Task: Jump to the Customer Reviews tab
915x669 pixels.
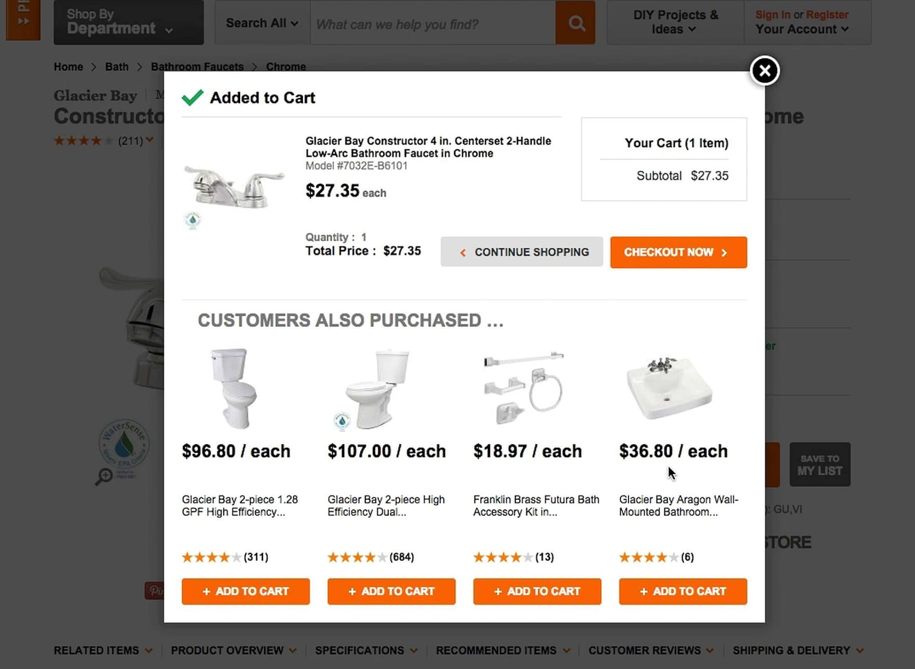Action: pos(650,650)
